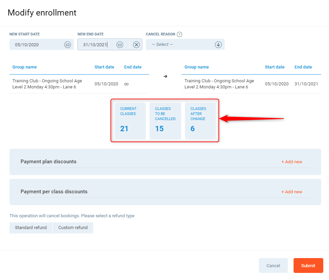Open the Cancel Reason select dropdown

182,45
